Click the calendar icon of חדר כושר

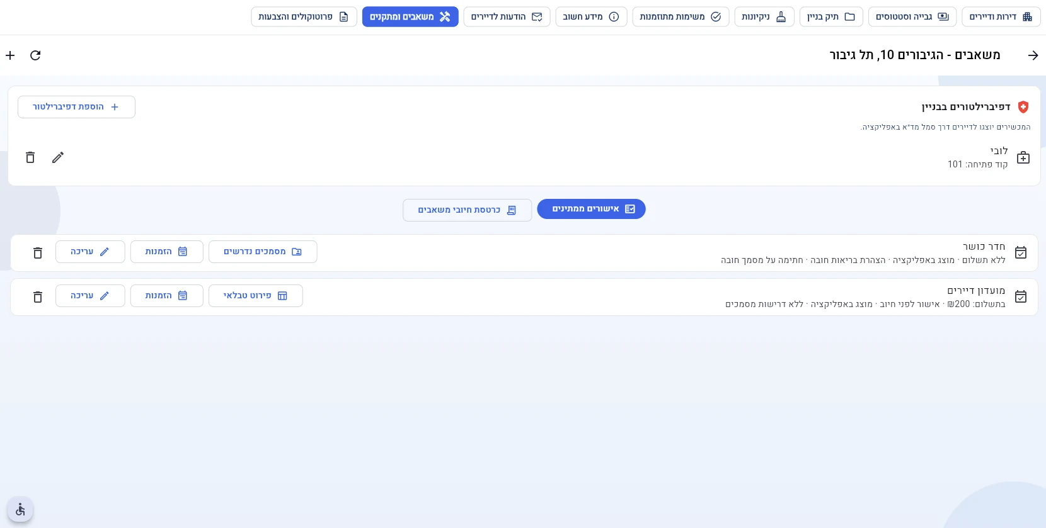click(1021, 252)
